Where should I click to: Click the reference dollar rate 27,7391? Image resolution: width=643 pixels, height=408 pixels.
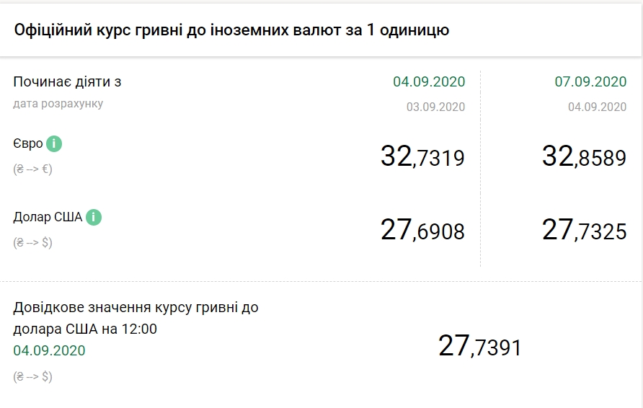pyautogui.click(x=479, y=347)
